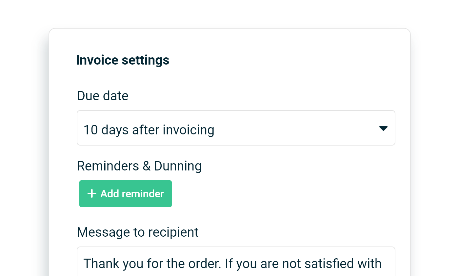Click the 'Add reminder' text label

point(132,194)
